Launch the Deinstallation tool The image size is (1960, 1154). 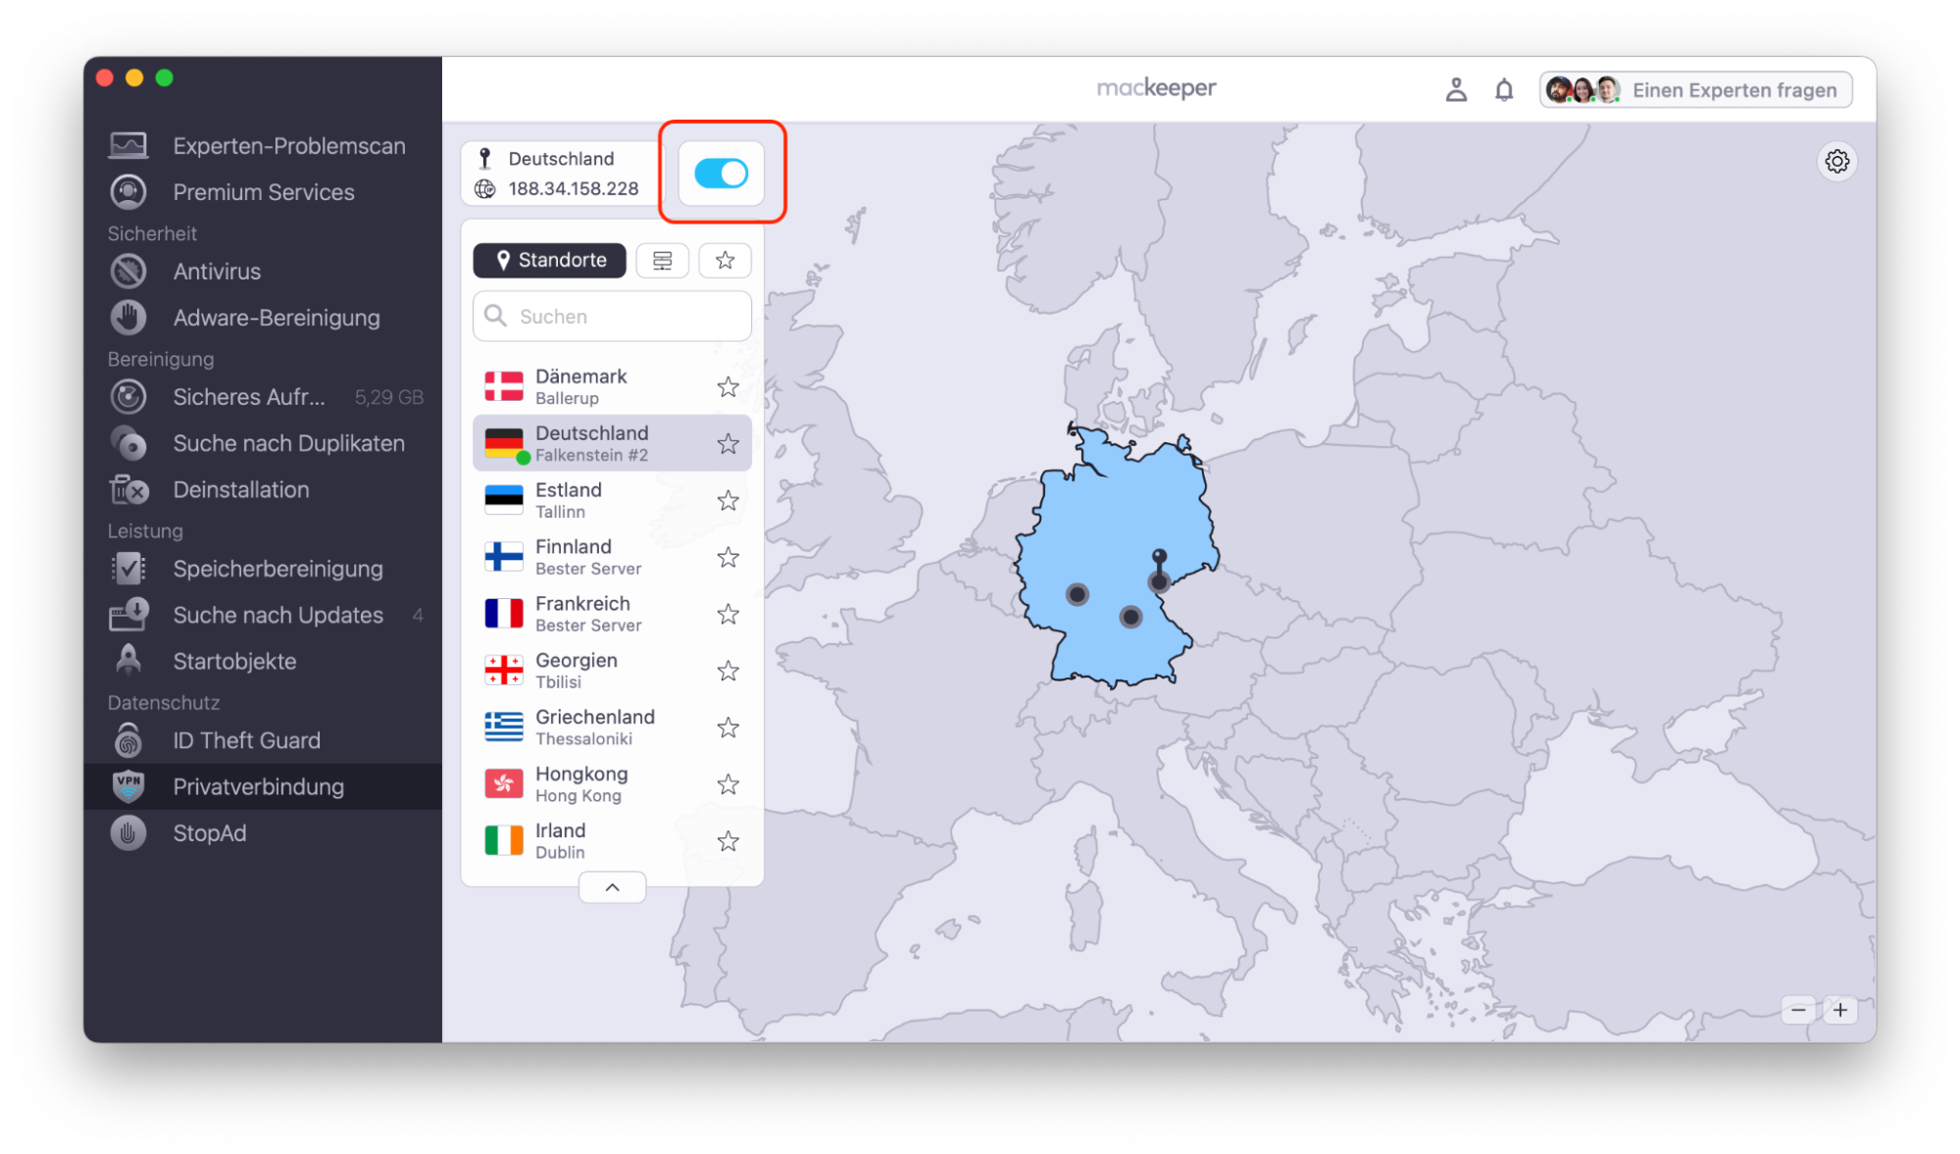(x=241, y=489)
